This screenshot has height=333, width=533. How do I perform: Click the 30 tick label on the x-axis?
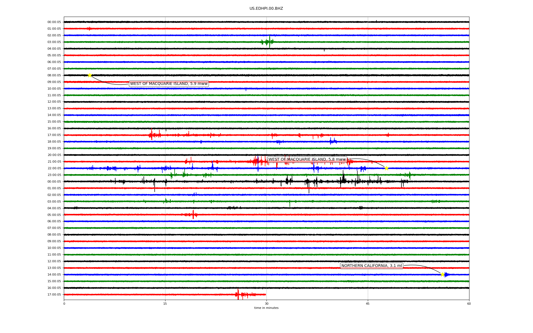pos(266,304)
